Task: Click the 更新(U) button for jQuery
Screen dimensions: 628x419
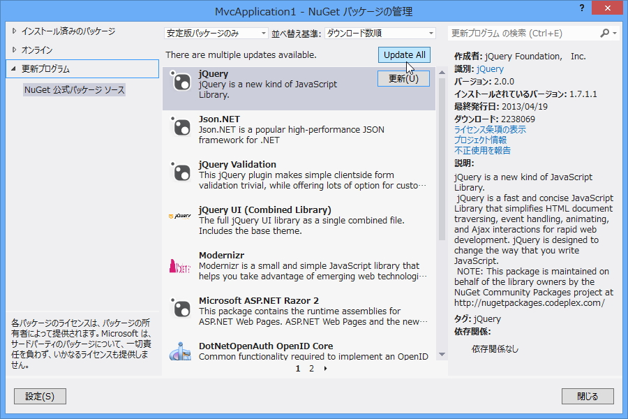Action: (x=405, y=78)
